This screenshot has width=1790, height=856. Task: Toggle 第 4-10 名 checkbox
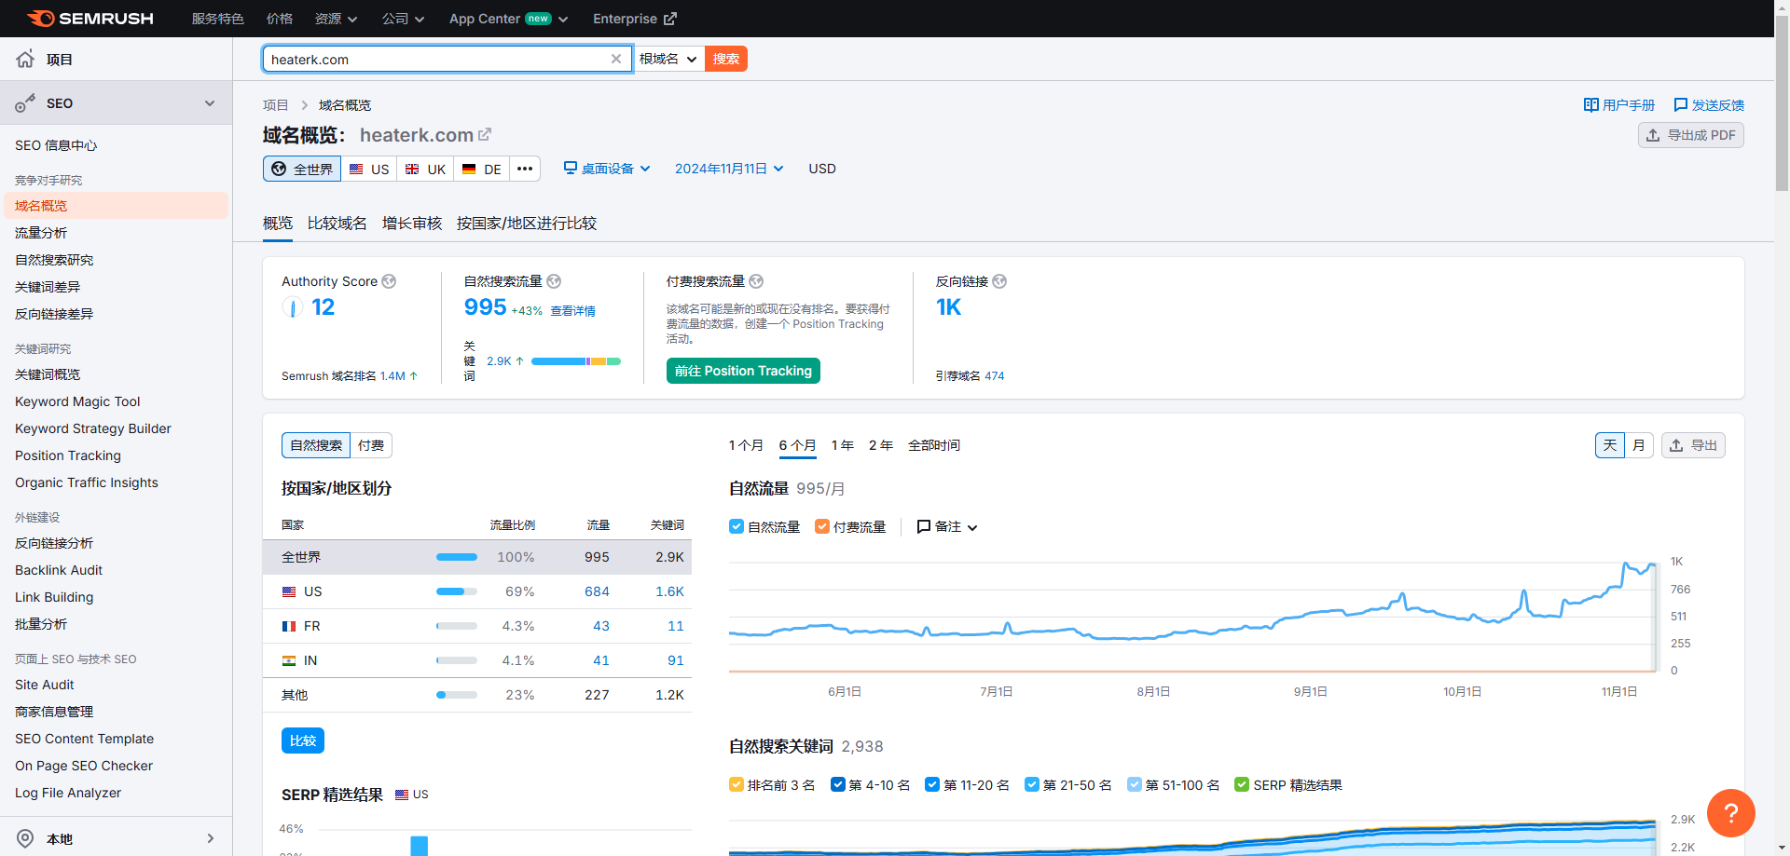tap(838, 784)
